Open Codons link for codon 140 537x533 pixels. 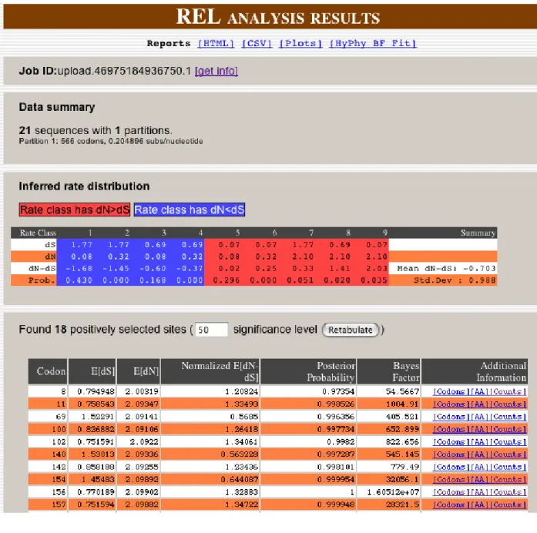click(x=451, y=454)
